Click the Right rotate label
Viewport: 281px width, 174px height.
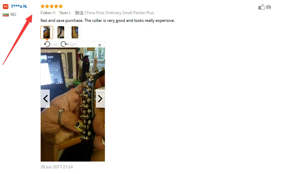click(x=72, y=44)
